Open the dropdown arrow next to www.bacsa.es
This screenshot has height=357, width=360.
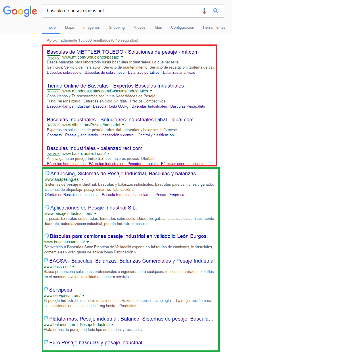(74, 267)
